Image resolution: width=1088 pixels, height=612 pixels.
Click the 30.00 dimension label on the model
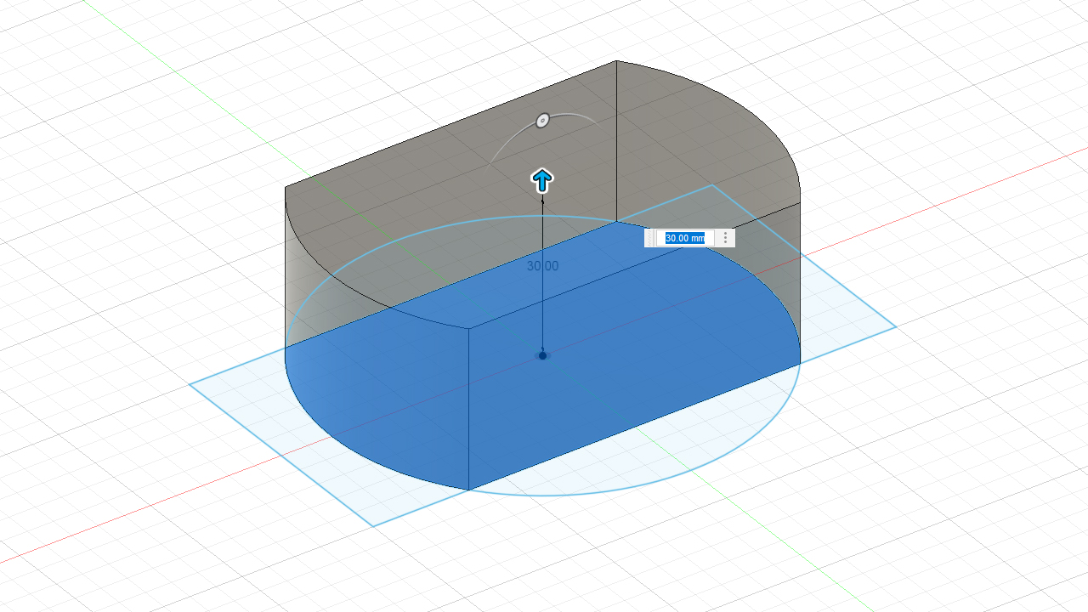[542, 266]
